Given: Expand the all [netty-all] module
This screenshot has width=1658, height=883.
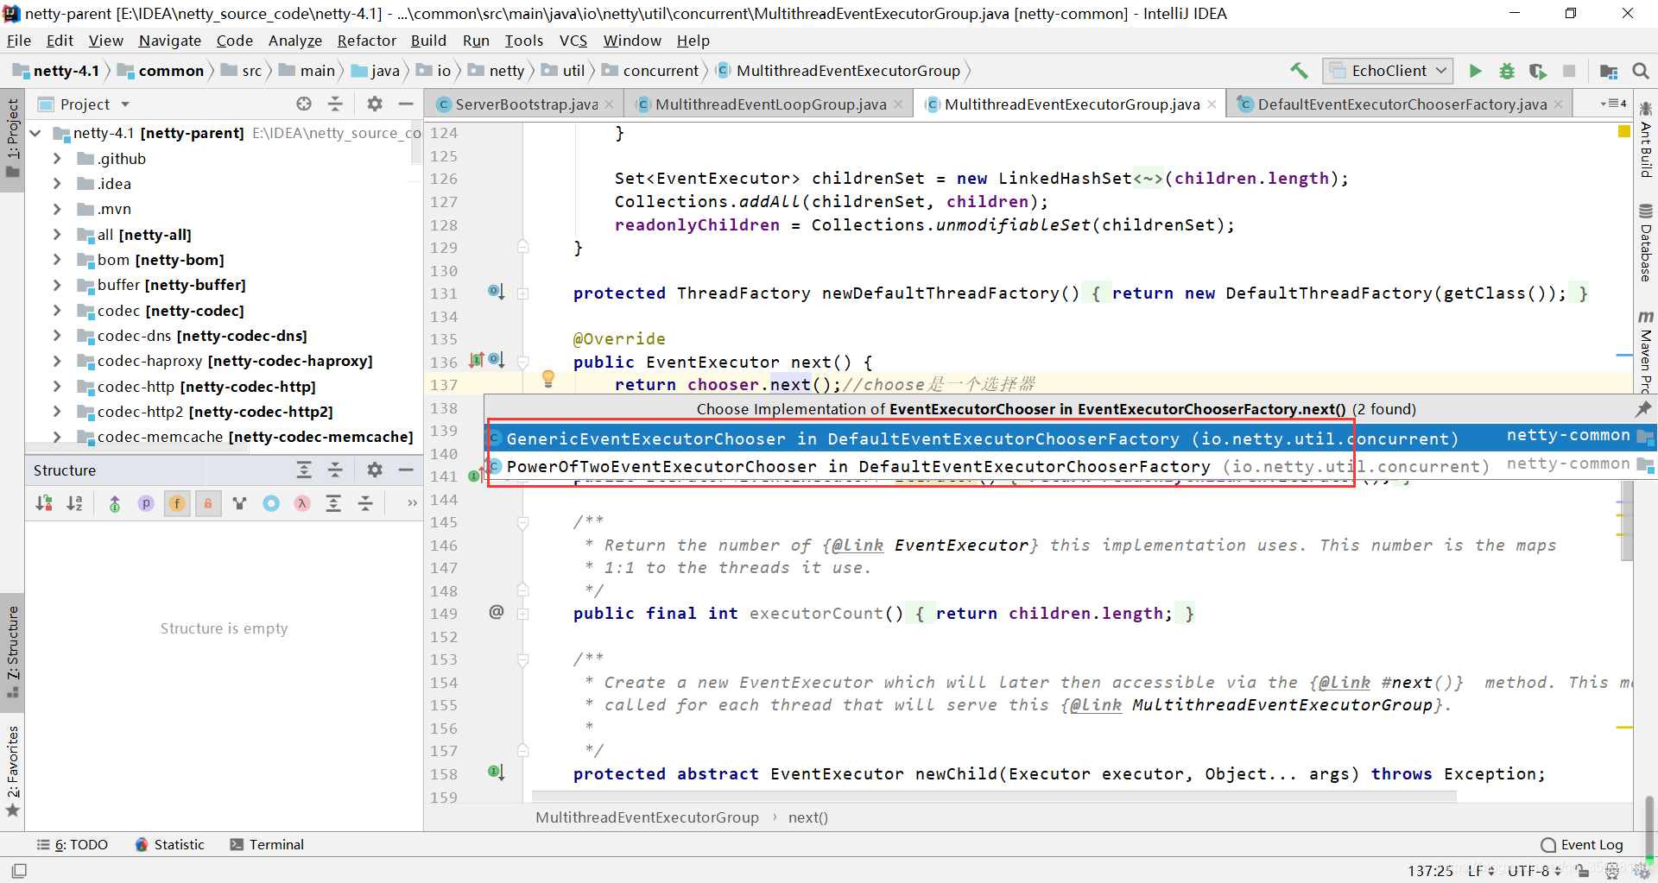Looking at the screenshot, I should pos(57,235).
